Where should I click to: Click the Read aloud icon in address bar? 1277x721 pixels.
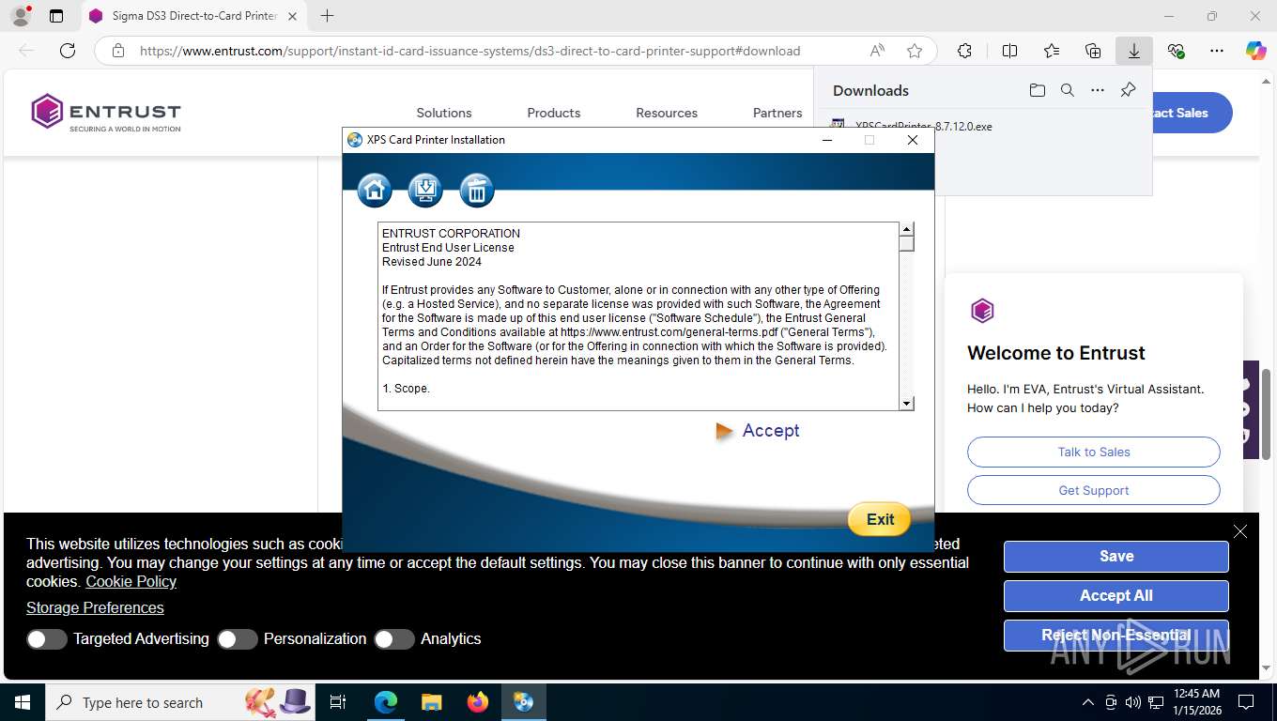(877, 51)
